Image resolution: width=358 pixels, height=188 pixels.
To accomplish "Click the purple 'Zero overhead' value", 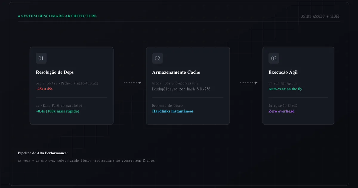I will [281, 111].
